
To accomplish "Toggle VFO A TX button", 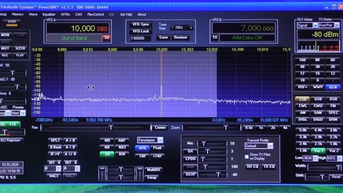I will (x=107, y=38).
